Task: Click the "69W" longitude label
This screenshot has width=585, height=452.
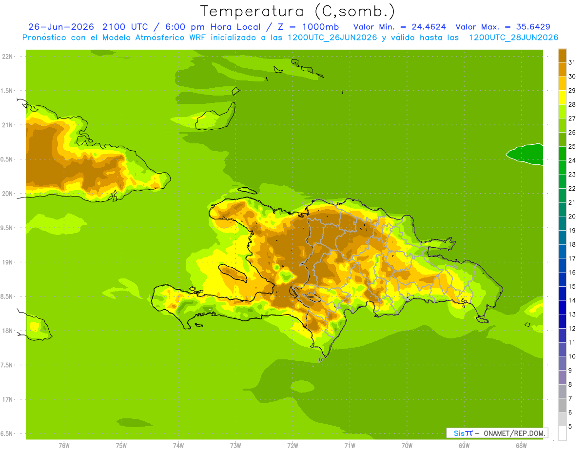Action: pyautogui.click(x=464, y=446)
